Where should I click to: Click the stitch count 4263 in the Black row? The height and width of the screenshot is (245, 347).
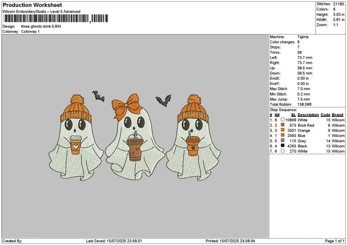[291, 146]
